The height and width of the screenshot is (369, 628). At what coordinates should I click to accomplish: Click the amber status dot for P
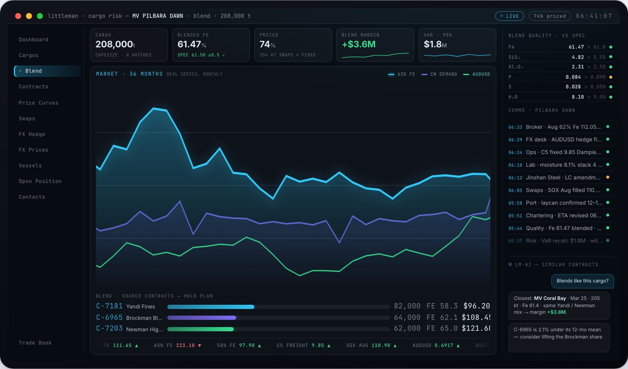point(611,77)
